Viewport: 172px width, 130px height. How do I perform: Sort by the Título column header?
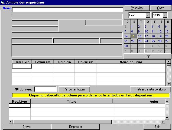72,102
